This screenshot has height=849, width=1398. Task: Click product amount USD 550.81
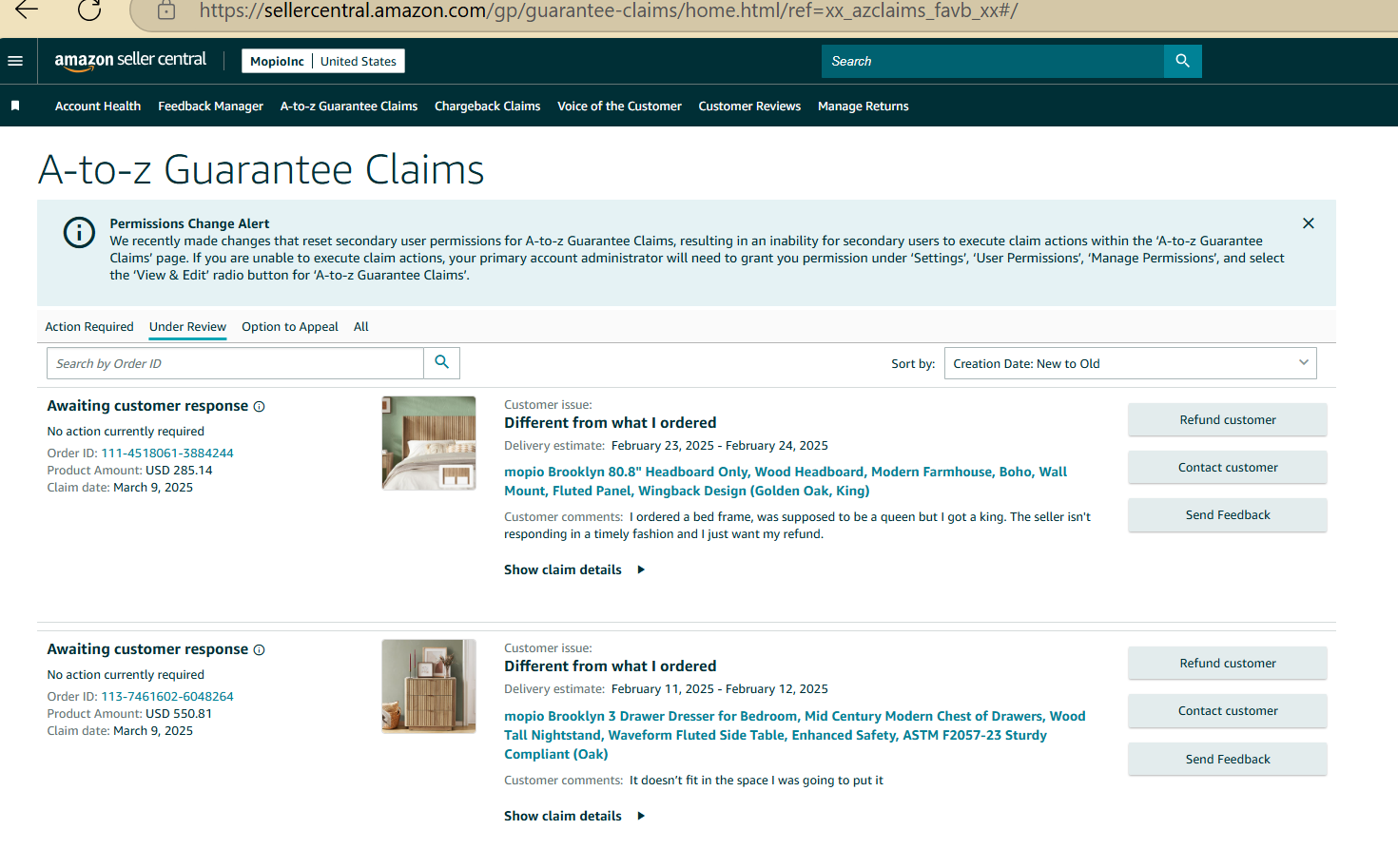179,713
